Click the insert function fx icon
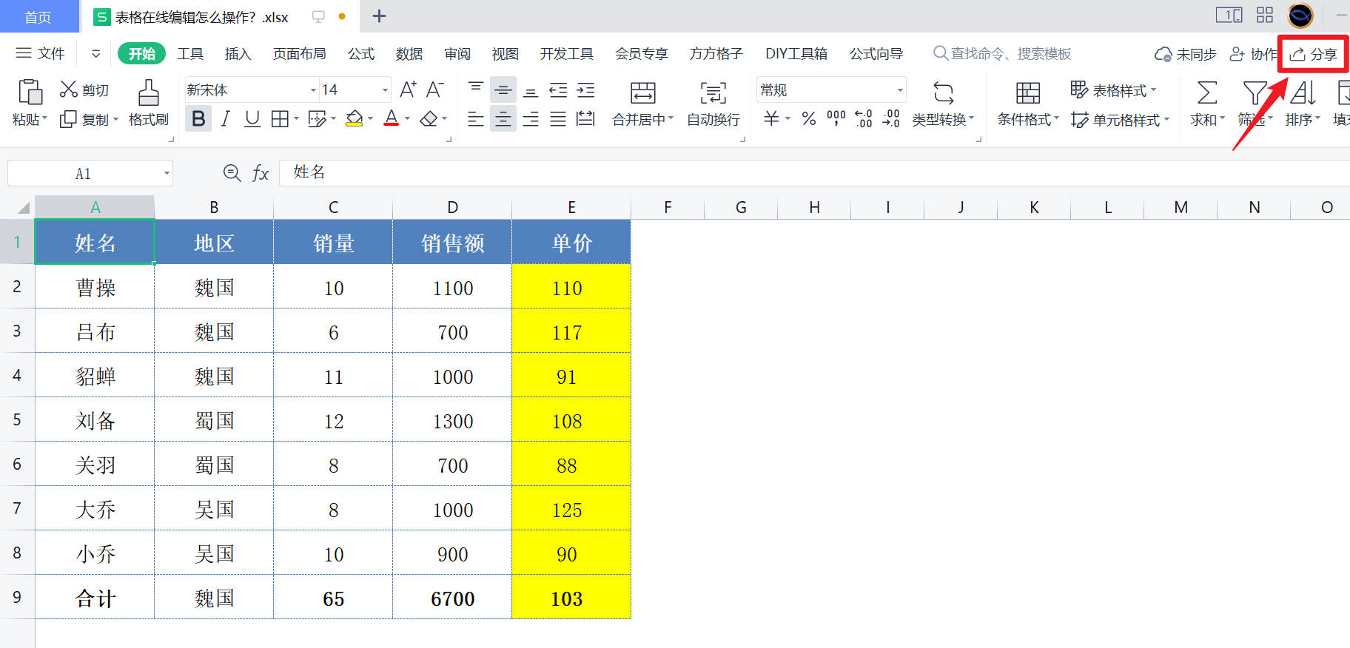Image resolution: width=1350 pixels, height=648 pixels. [261, 173]
